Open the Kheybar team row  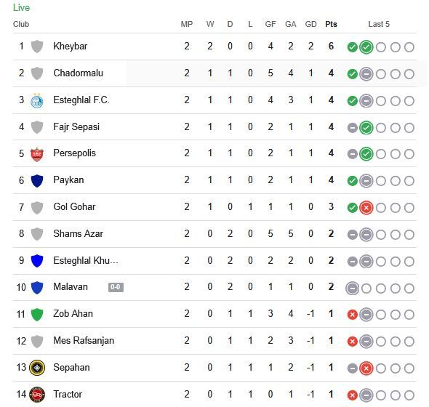click(x=214, y=47)
